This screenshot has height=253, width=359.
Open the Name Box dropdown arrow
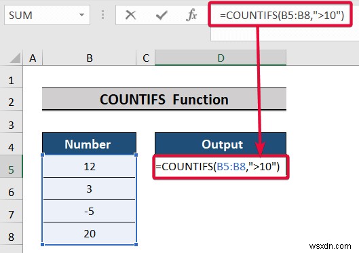tap(81, 15)
